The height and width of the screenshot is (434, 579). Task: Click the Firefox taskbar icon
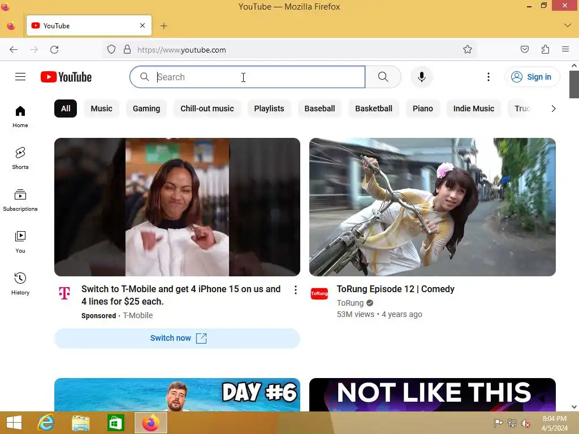click(x=150, y=423)
